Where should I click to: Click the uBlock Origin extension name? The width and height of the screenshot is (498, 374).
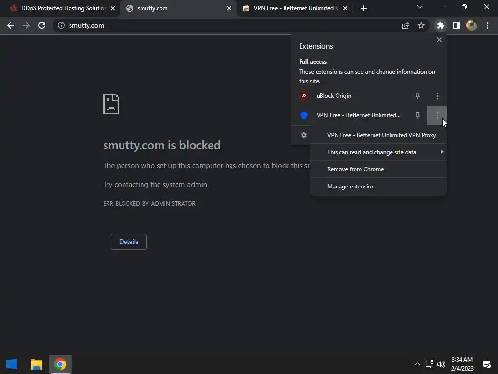pyautogui.click(x=334, y=96)
